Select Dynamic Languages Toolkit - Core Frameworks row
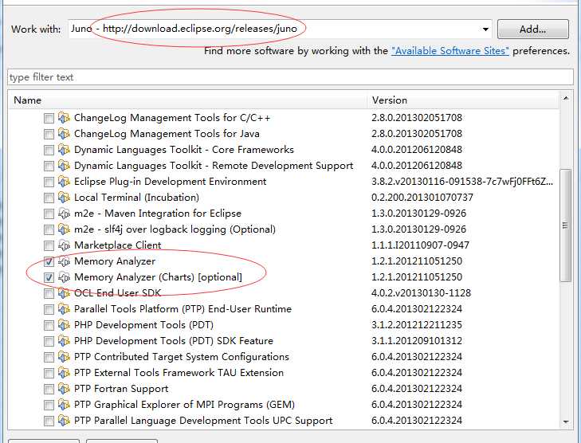 pos(184,150)
